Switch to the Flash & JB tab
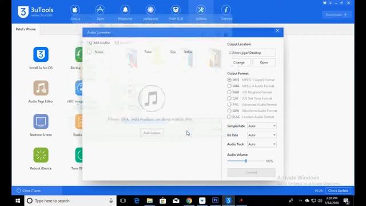This screenshot has height=206, width=366. 176,12
